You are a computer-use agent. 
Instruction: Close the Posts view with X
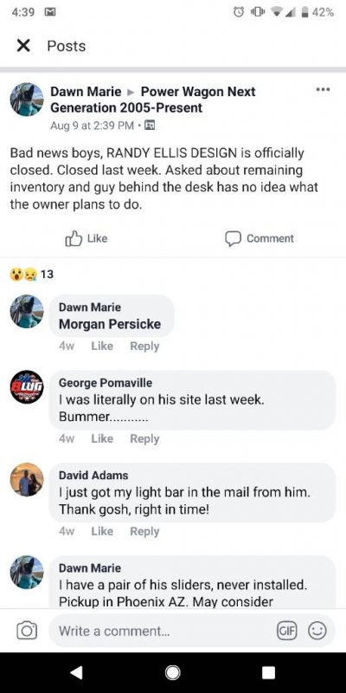(x=23, y=46)
